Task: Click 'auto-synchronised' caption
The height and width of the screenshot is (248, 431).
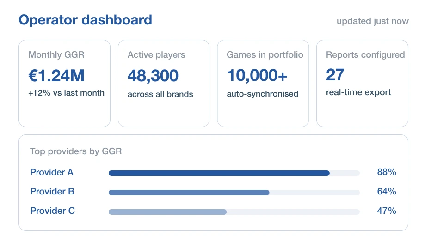Action: 263,94
